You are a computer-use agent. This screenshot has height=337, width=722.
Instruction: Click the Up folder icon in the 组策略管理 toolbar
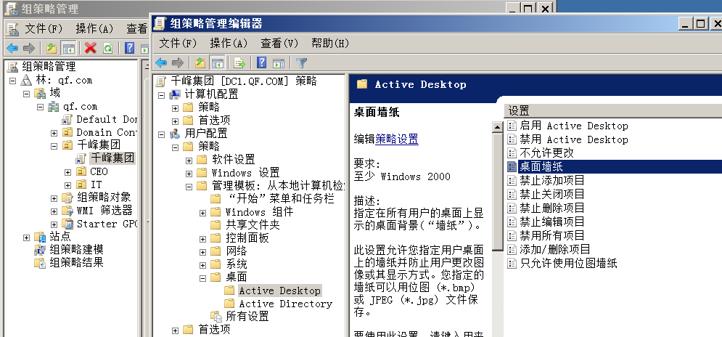(x=52, y=48)
